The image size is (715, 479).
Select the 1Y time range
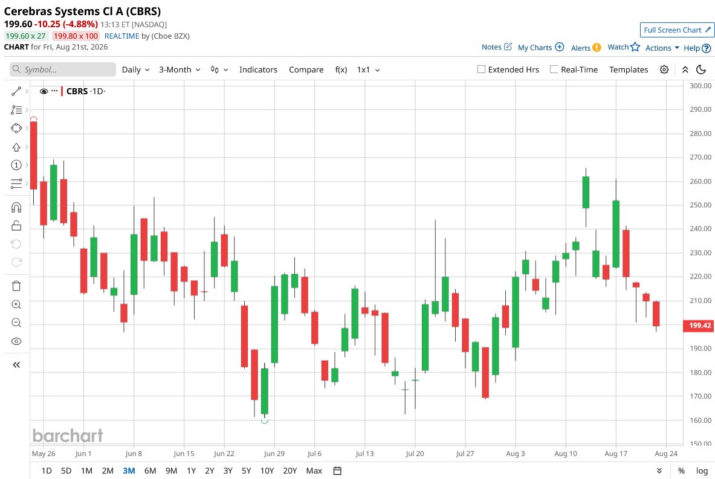191,471
